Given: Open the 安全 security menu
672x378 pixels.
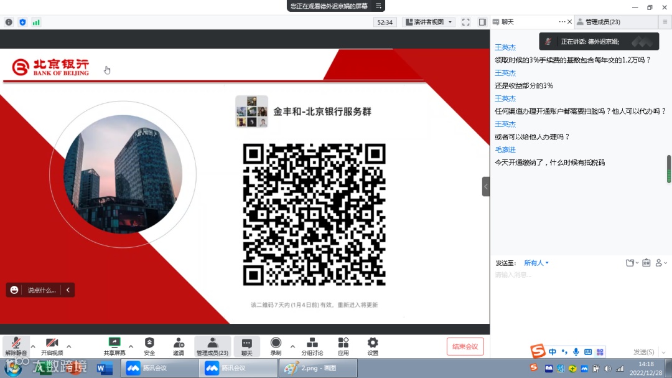Looking at the screenshot, I should (x=149, y=346).
